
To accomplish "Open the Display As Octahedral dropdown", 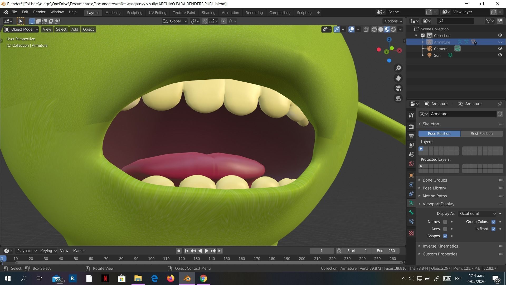I will click(x=477, y=213).
